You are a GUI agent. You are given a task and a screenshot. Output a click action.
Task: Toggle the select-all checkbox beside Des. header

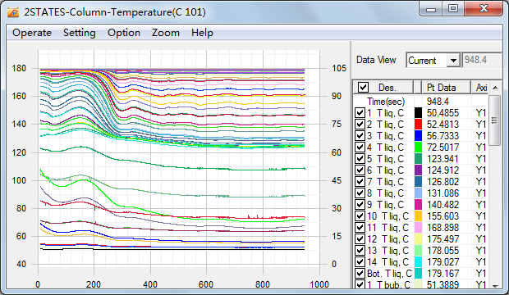click(363, 87)
